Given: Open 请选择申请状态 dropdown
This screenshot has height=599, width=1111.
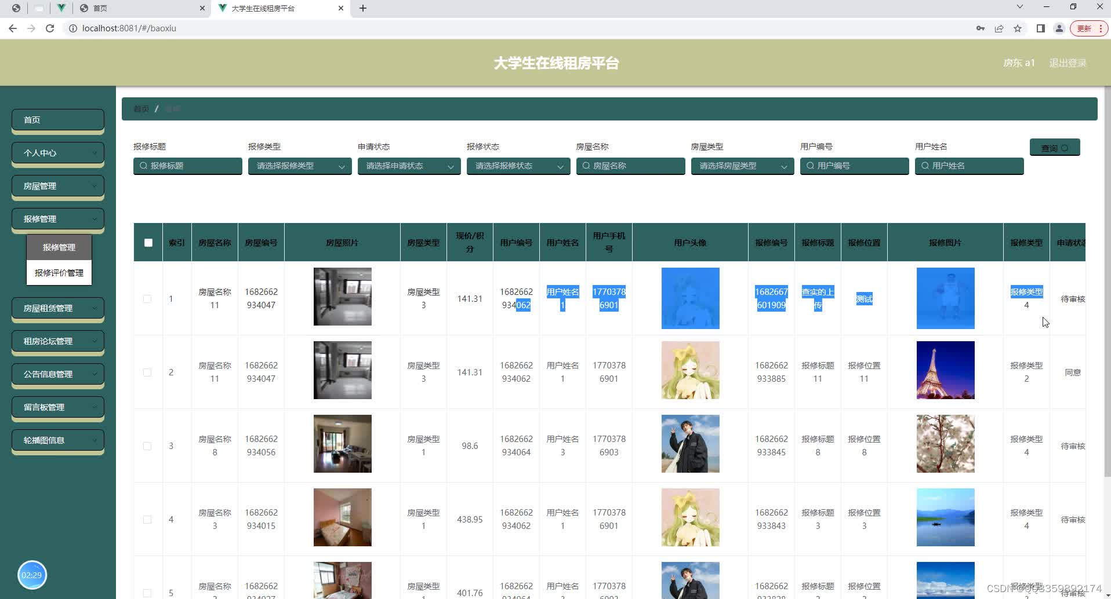Looking at the screenshot, I should click(409, 166).
